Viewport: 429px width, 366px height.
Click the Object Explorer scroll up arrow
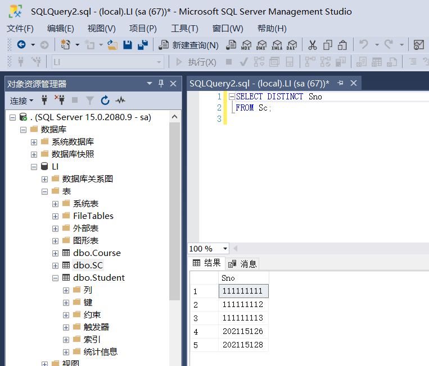coord(174,117)
